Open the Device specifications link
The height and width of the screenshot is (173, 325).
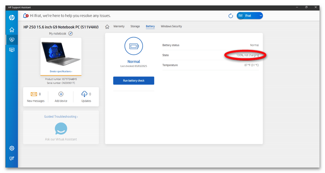point(61,72)
